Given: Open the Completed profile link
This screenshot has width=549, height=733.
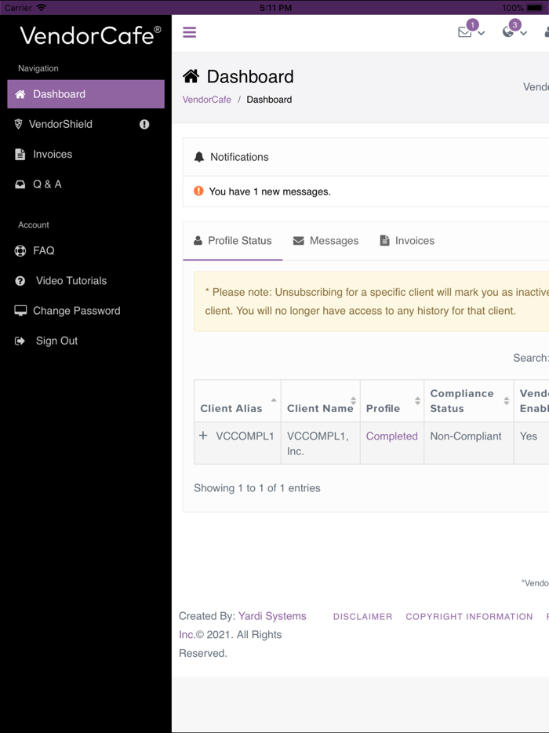Looking at the screenshot, I should tap(391, 436).
